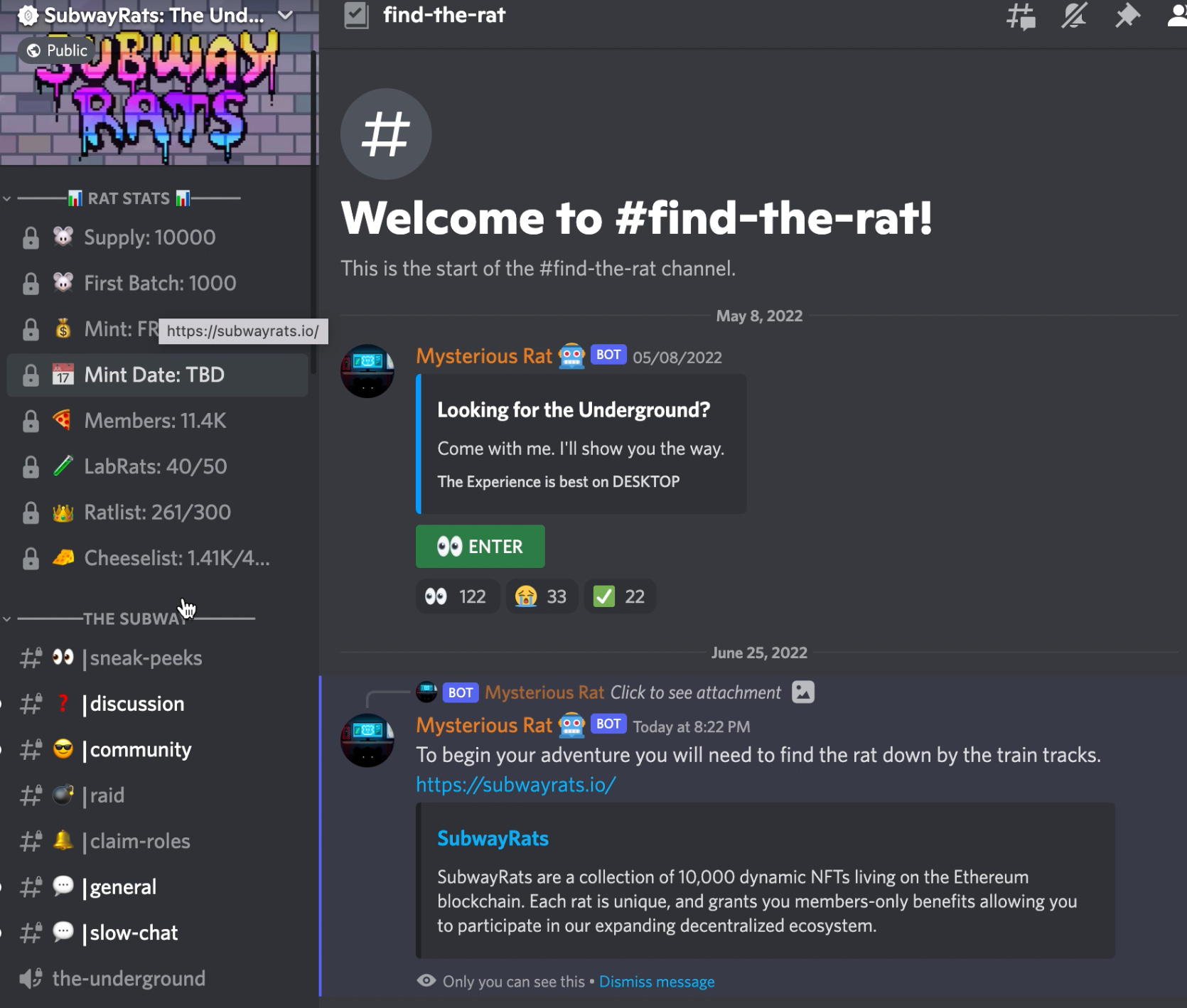Screen dimensions: 1187x1008
Task: Click First Batch: 1000 stat channel
Action: [x=158, y=283]
